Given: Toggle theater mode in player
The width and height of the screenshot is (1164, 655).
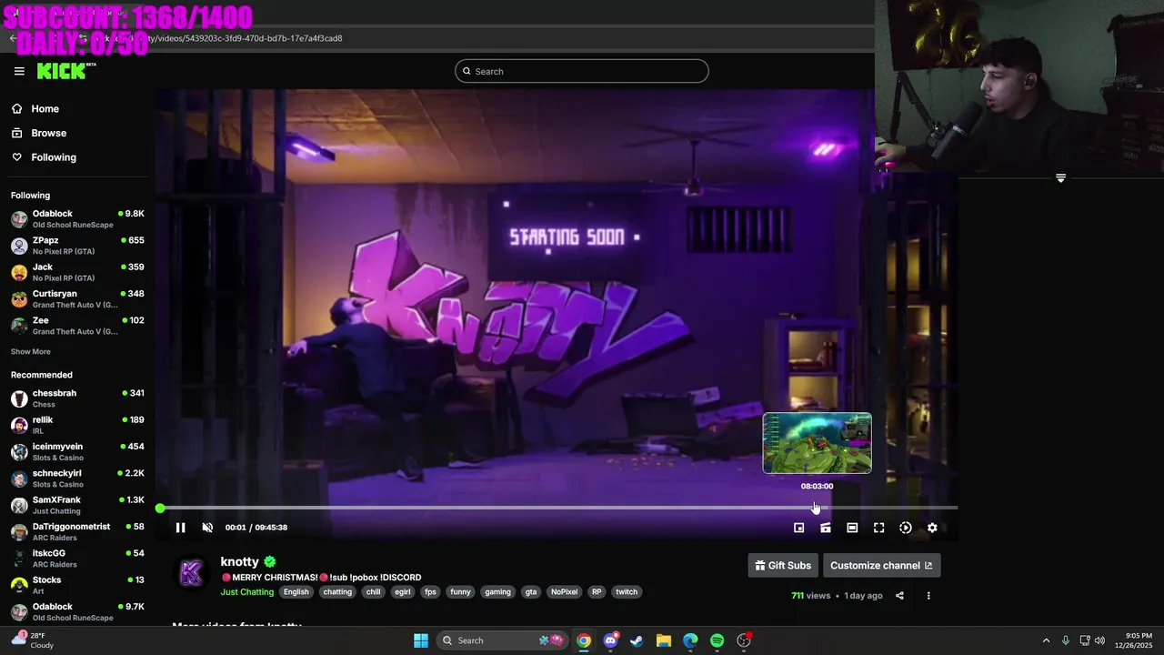Looking at the screenshot, I should pyautogui.click(x=852, y=528).
